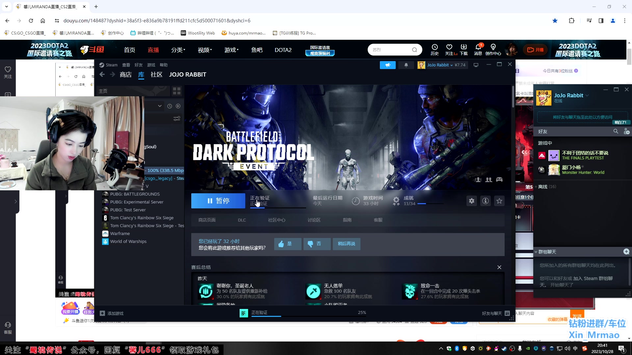Viewport: 632px width, 355px height.
Task: Open 视频 dropdown on Douyu nav
Action: coord(205,50)
